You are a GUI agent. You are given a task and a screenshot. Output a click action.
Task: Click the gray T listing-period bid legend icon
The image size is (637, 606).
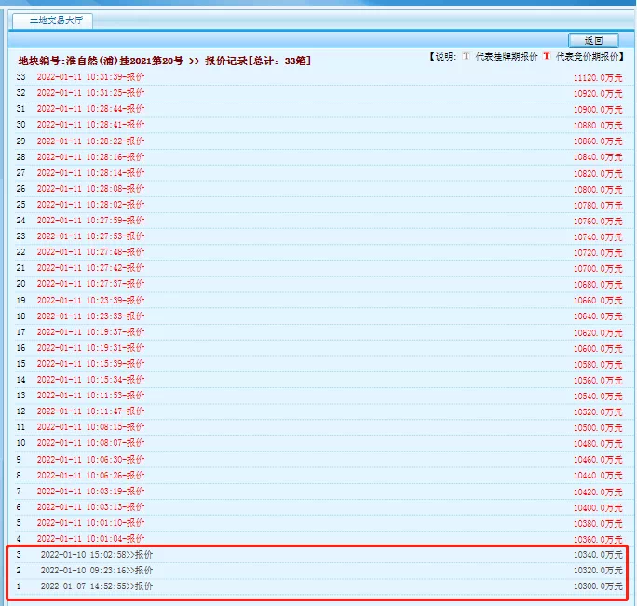point(467,58)
